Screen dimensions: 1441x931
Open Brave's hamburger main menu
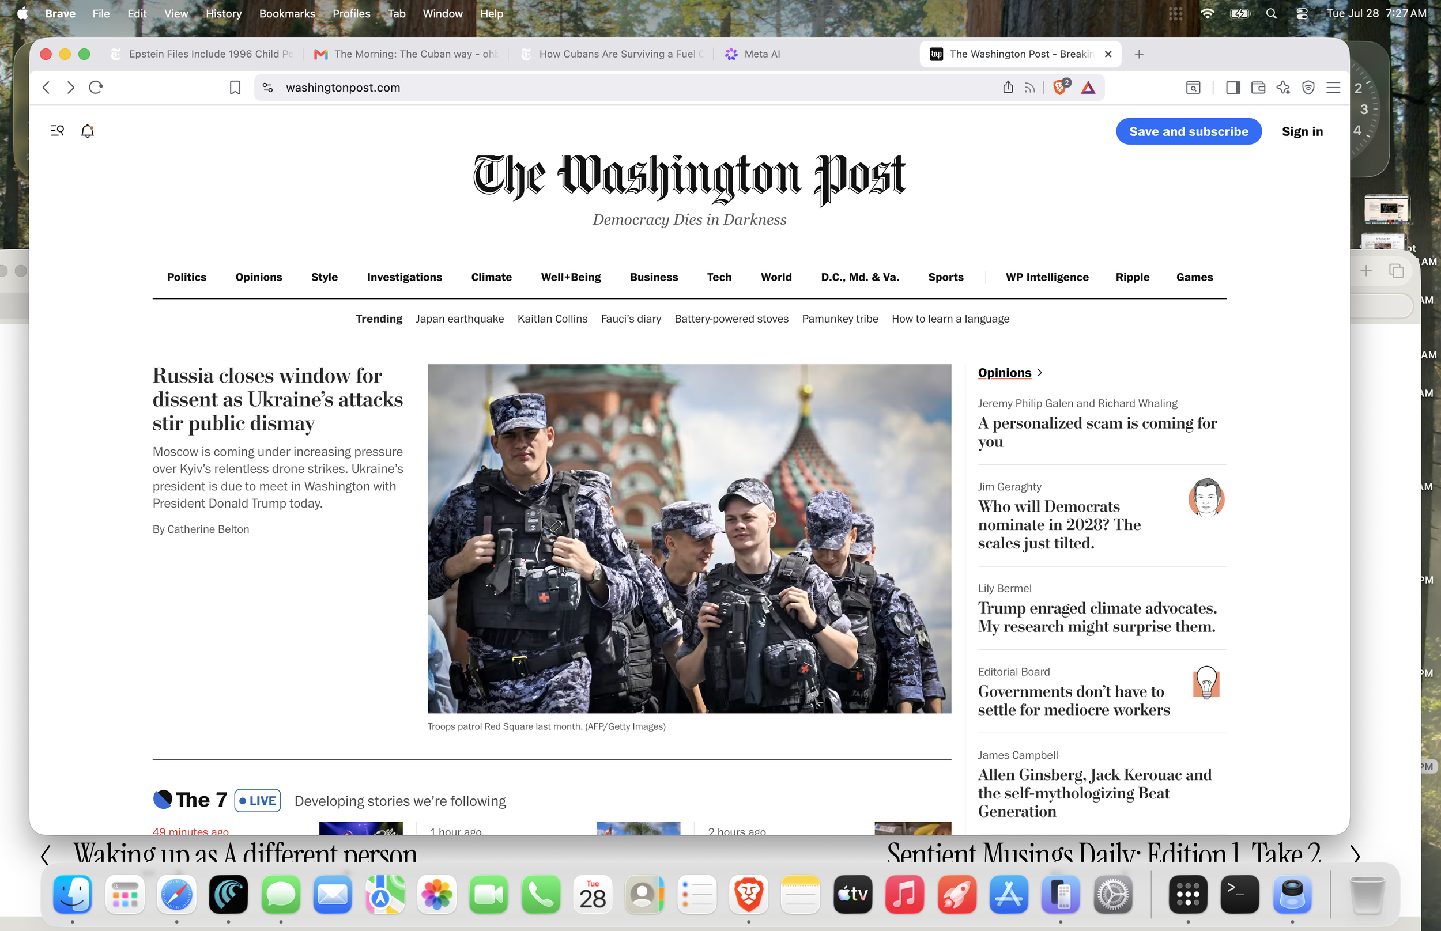click(x=1333, y=88)
